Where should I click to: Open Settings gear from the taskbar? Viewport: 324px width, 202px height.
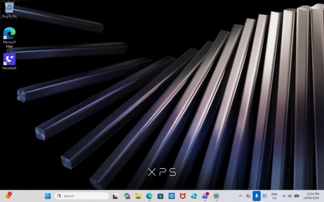(216, 196)
